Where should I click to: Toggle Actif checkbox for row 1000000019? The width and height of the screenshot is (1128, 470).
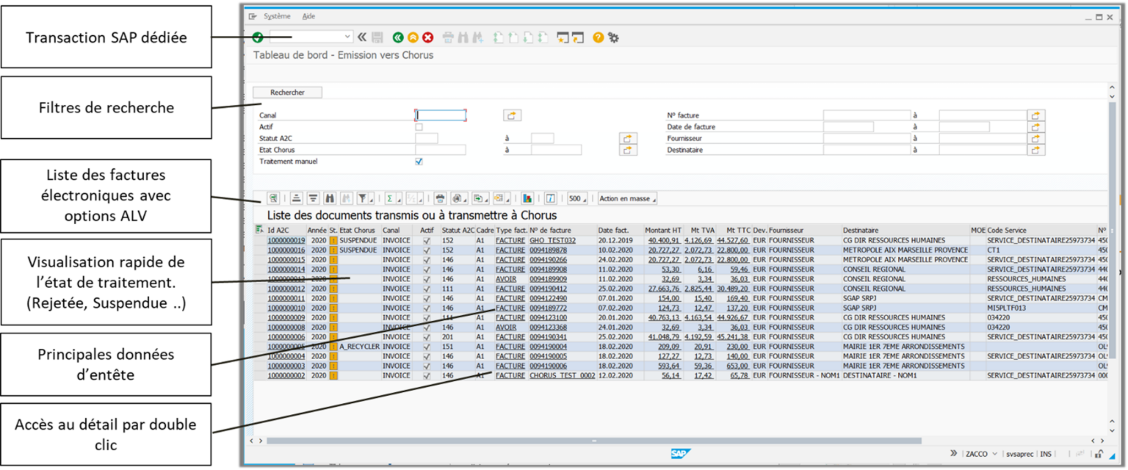pos(427,241)
